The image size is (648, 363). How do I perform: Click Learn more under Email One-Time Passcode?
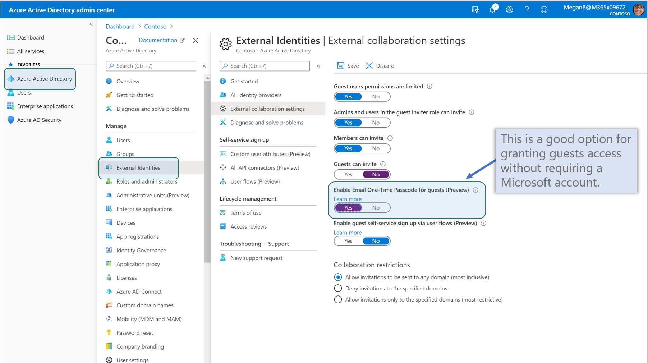coord(348,199)
